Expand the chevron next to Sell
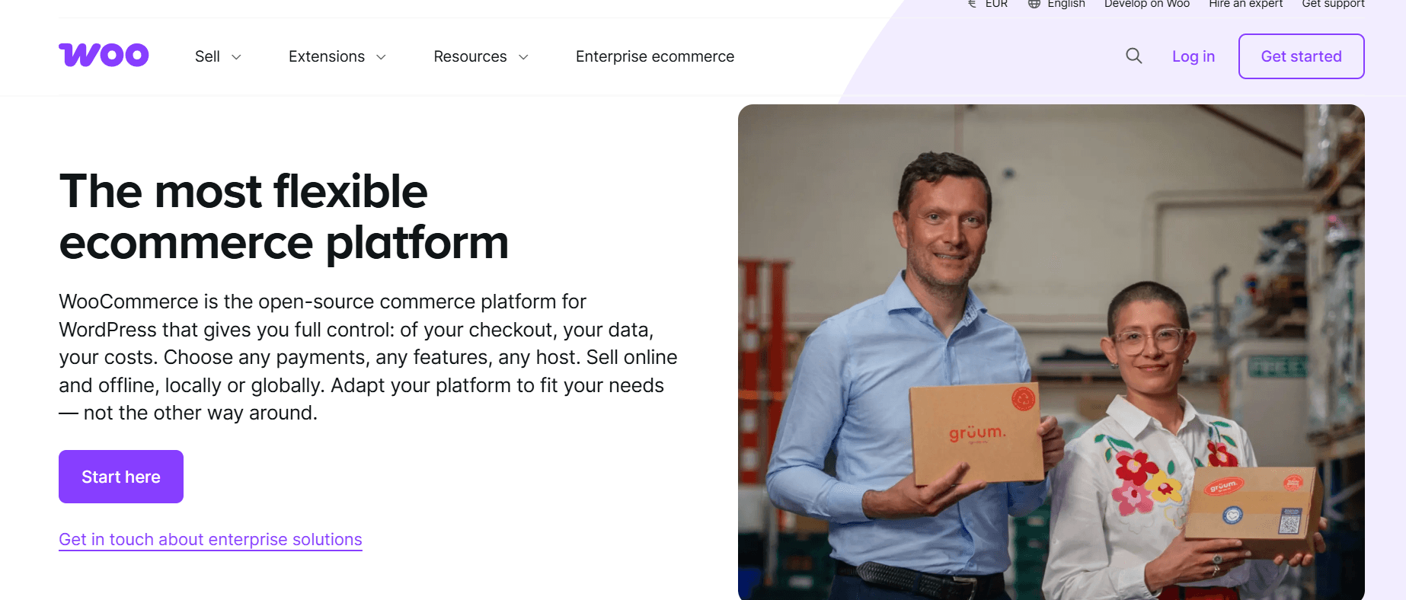Screen dimensions: 1406x600 tap(236, 57)
